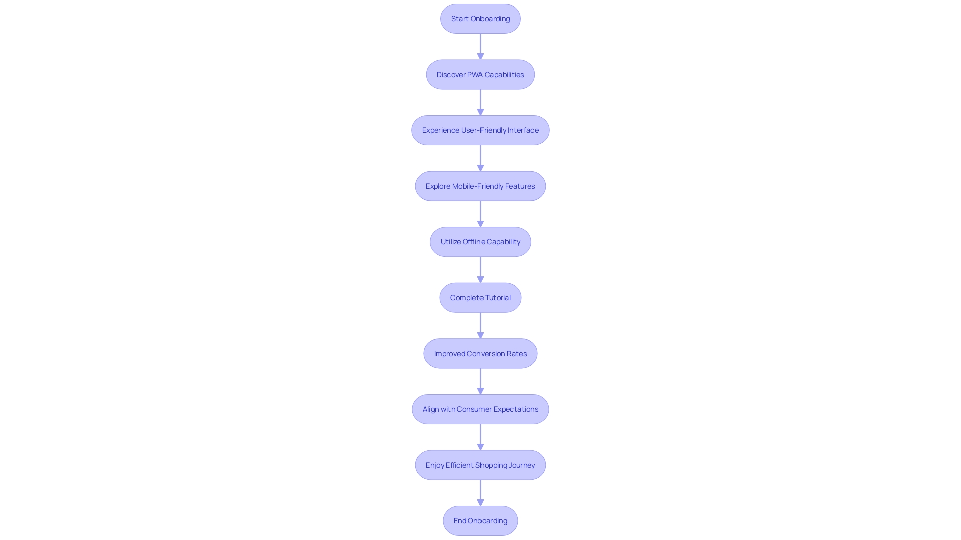Screen dimensions: 961x540
Task: Scroll down the onboarding flowchart
Action: coord(480,269)
